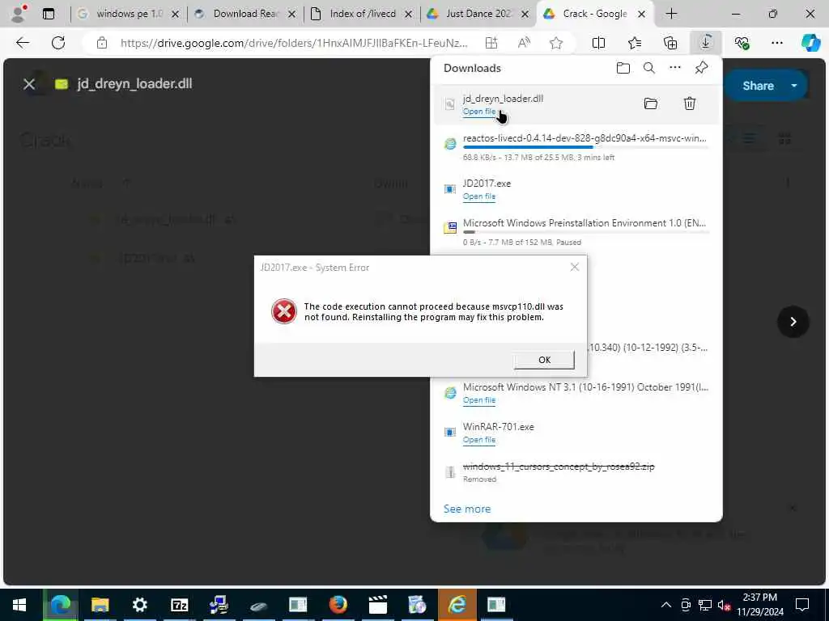Show jd_dreyn_loader.dll in folder icon
The height and width of the screenshot is (621, 829).
651,103
